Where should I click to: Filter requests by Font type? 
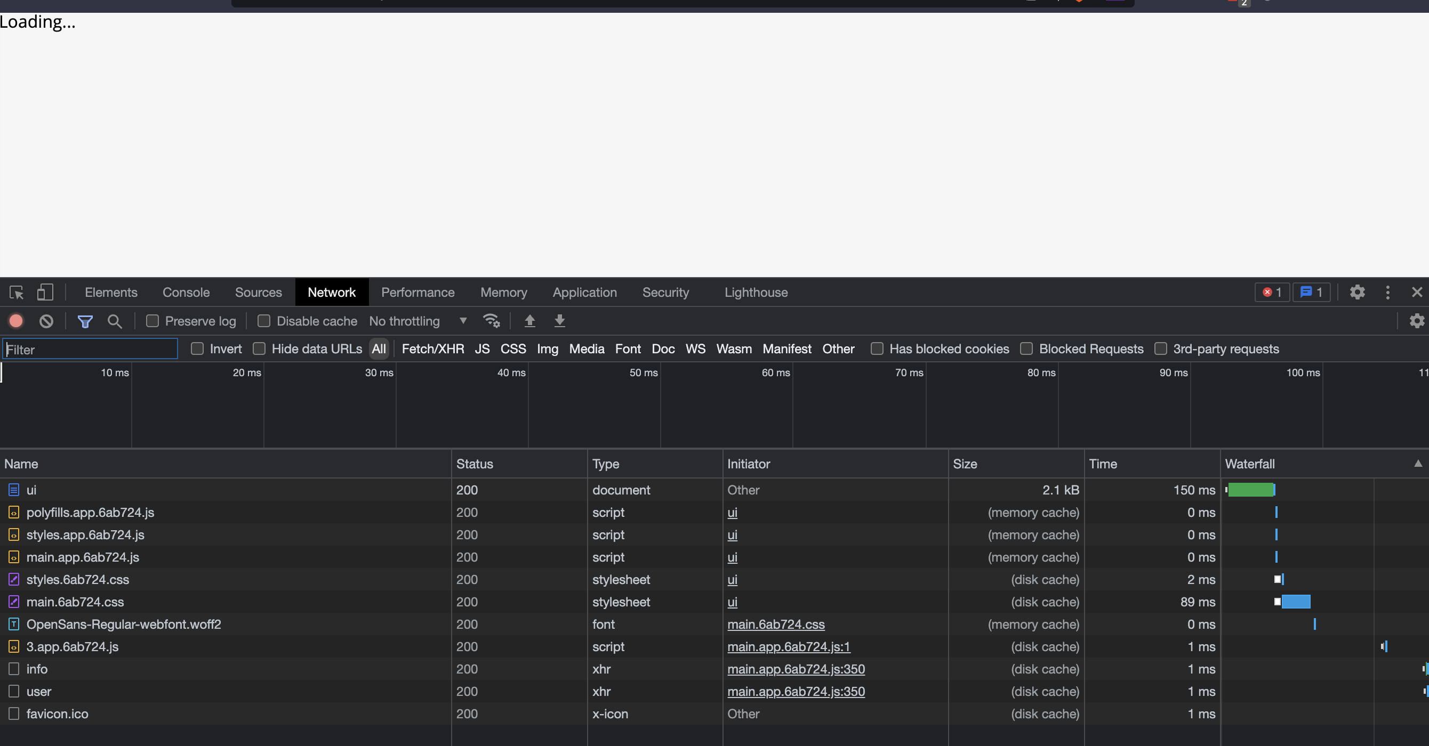tap(628, 348)
